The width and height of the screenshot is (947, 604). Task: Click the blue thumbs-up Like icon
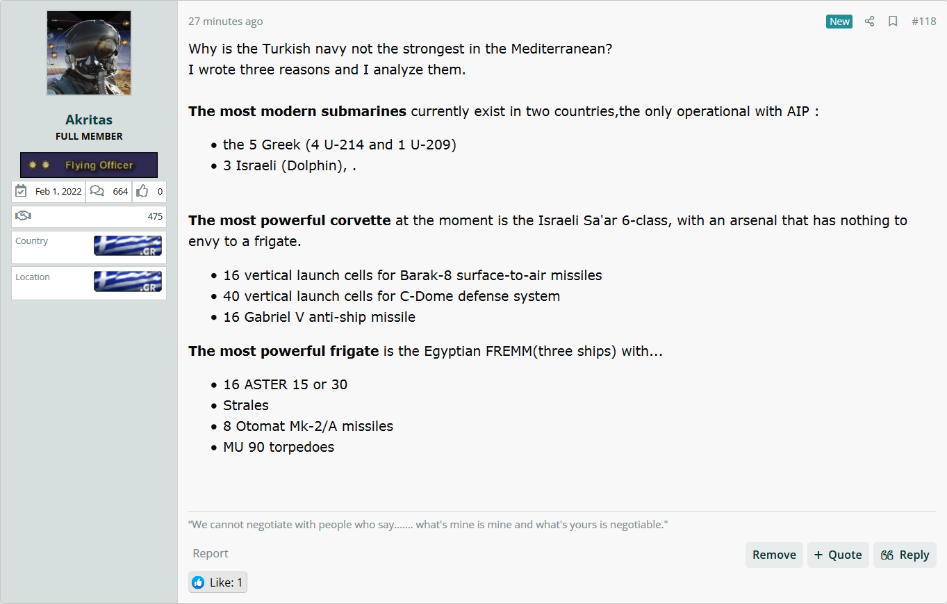pos(199,582)
